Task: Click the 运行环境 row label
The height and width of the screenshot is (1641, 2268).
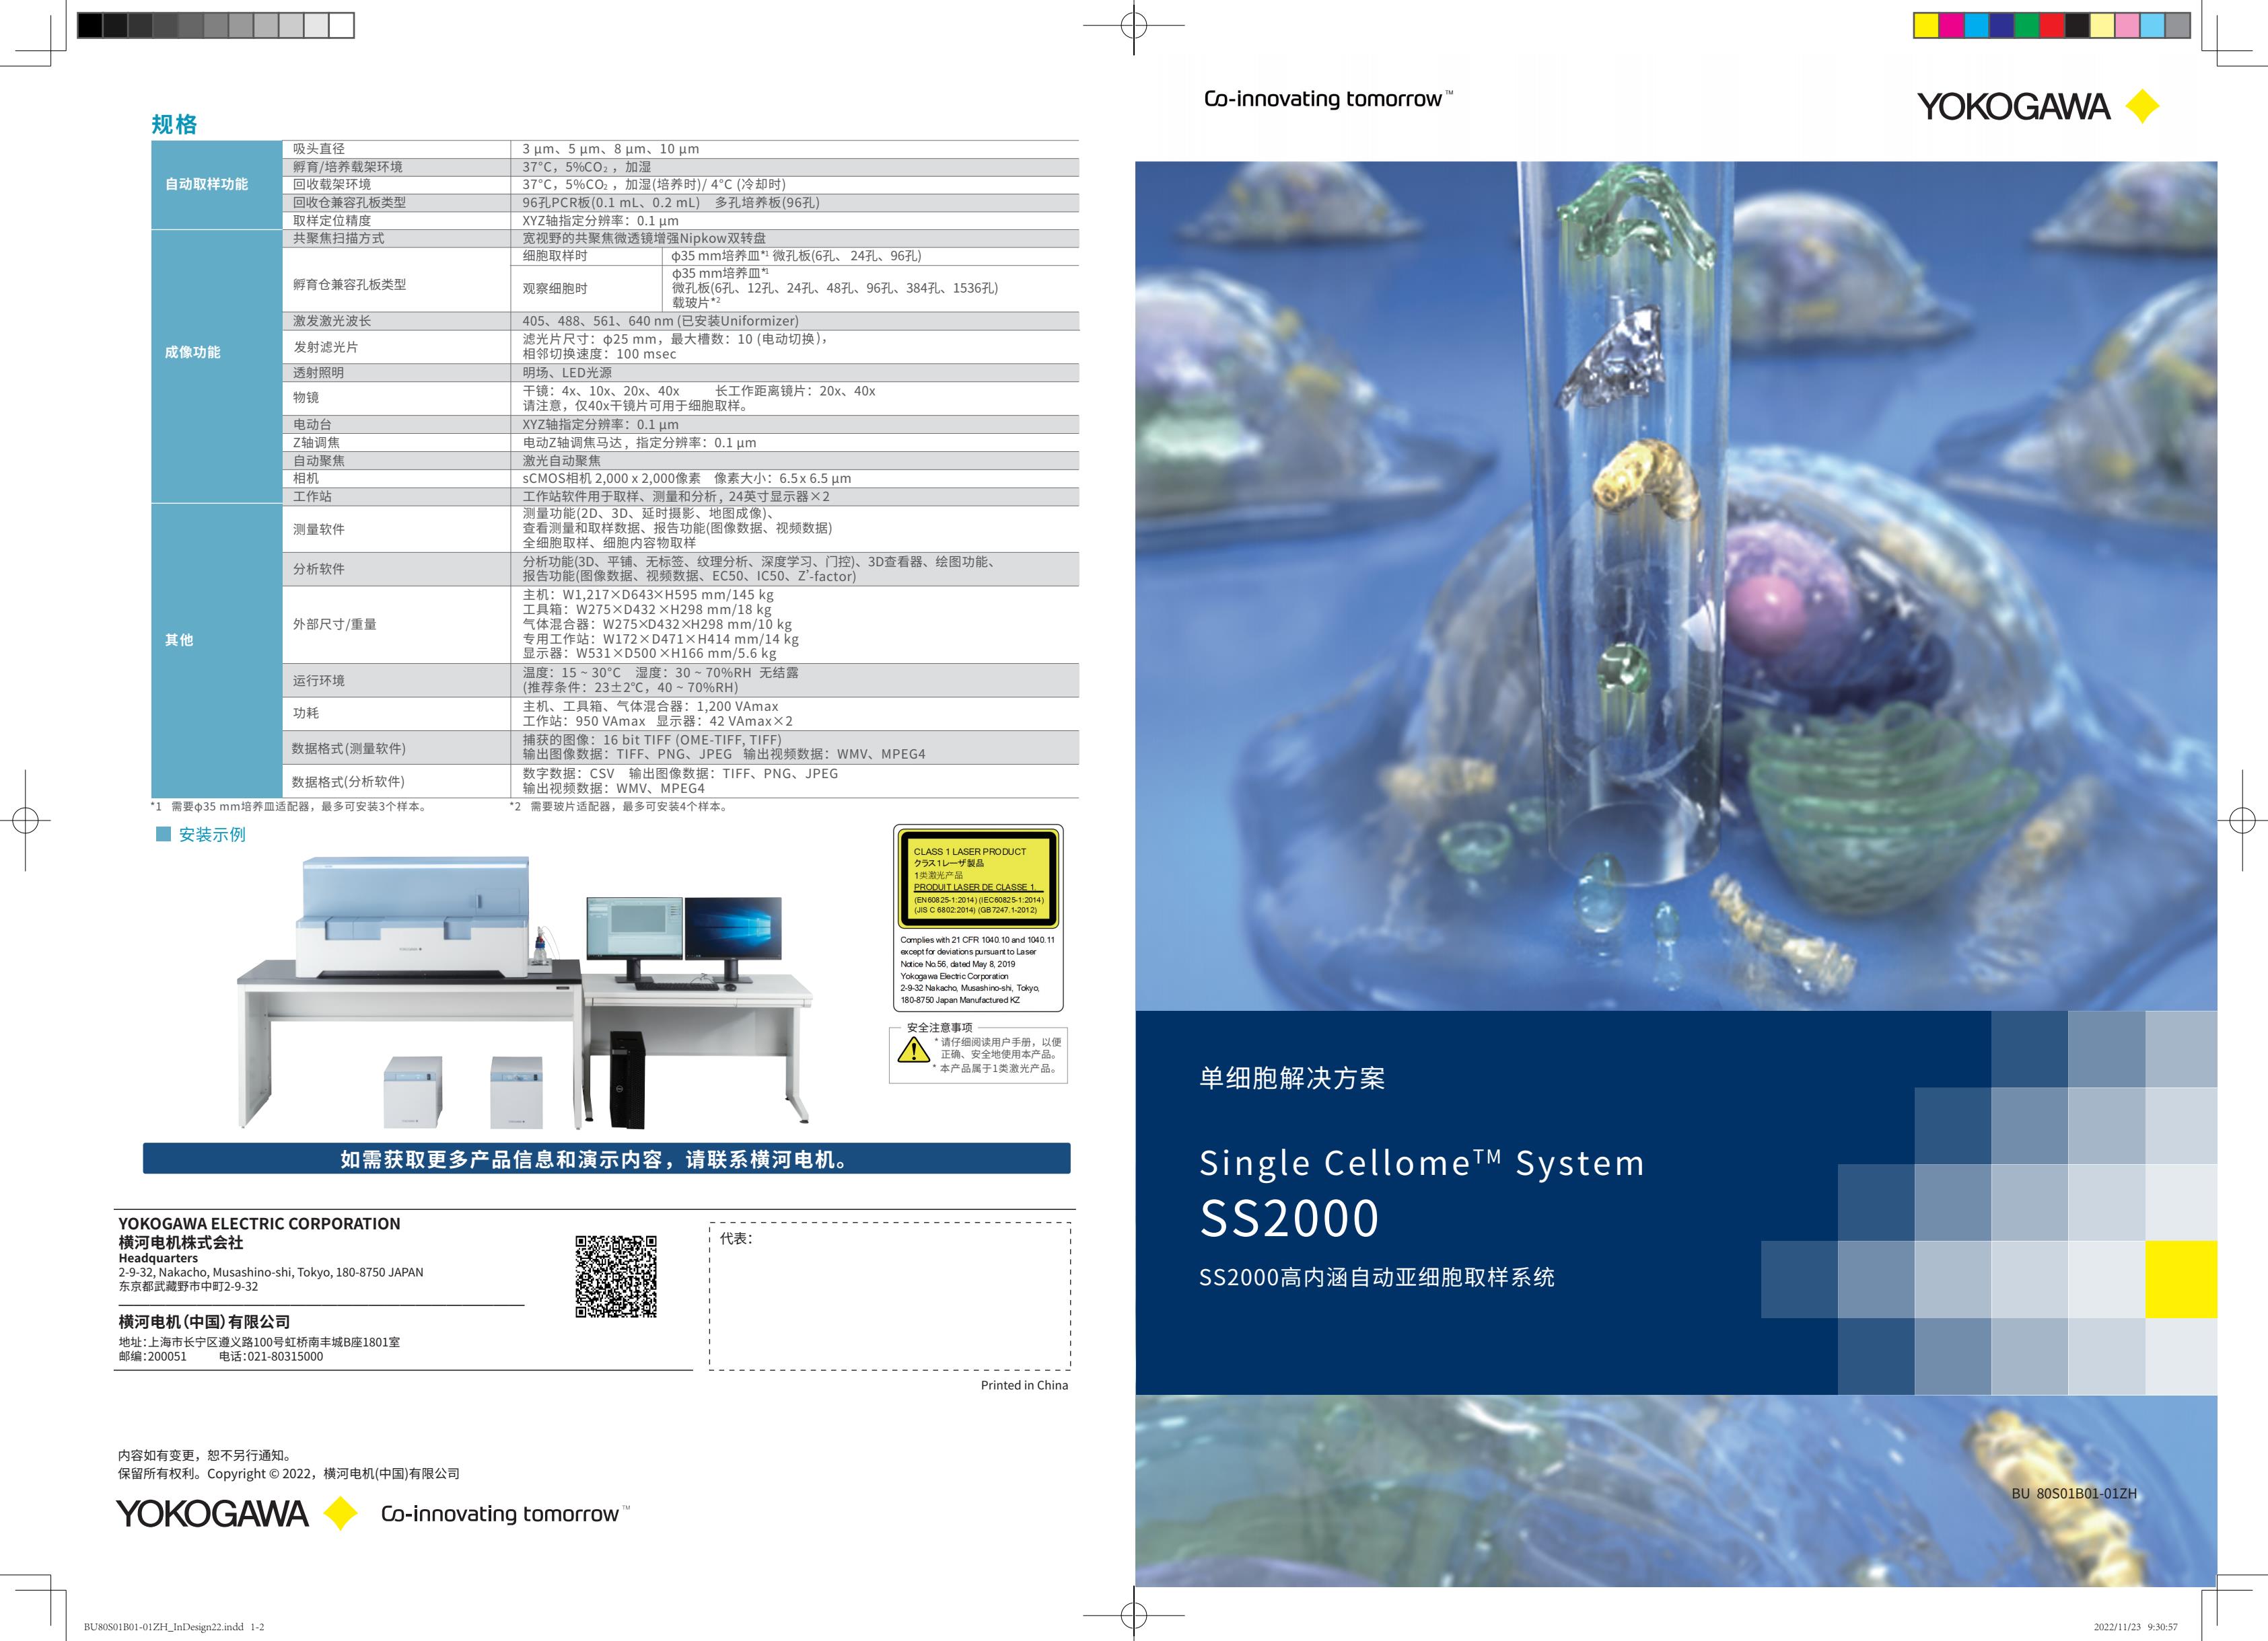Action: tap(318, 681)
